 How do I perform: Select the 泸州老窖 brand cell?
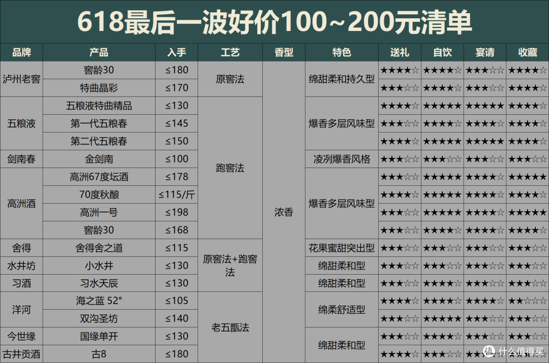click(21, 79)
